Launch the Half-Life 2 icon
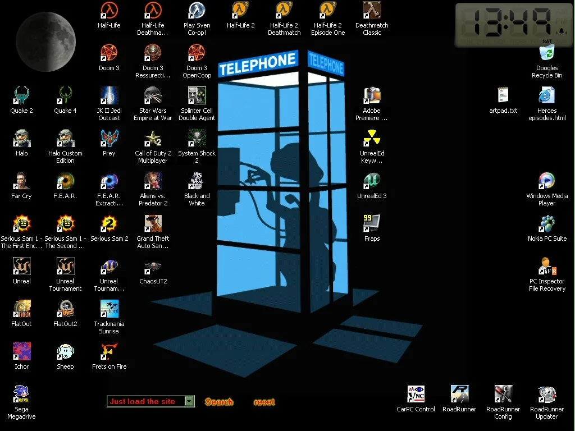Image resolution: width=575 pixels, height=431 pixels. (240, 11)
